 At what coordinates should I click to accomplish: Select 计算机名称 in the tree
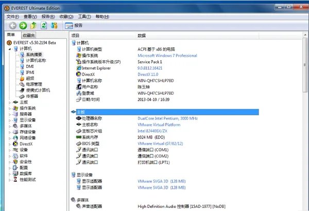coord(36,61)
